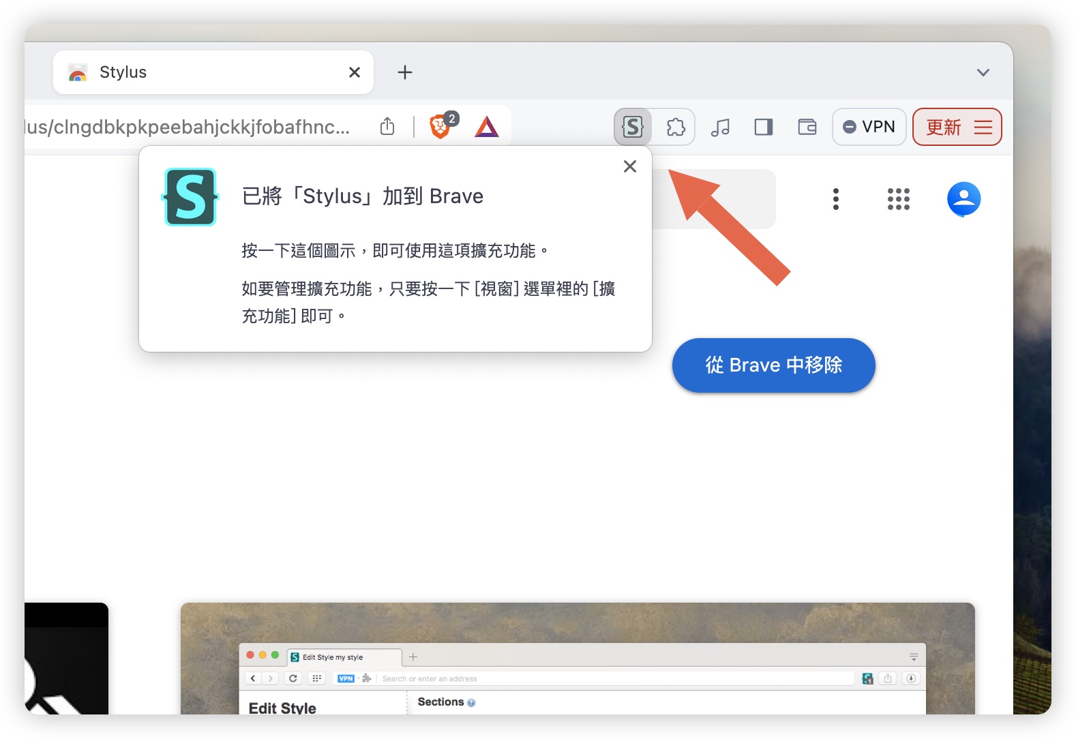
Task: Open a new tab with plus button
Action: pyautogui.click(x=405, y=72)
